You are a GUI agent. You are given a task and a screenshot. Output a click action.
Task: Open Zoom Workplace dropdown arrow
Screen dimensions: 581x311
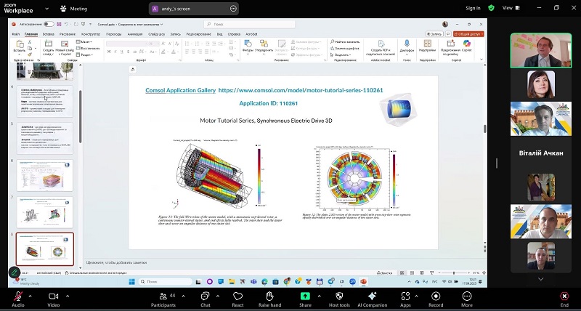pyautogui.click(x=47, y=9)
